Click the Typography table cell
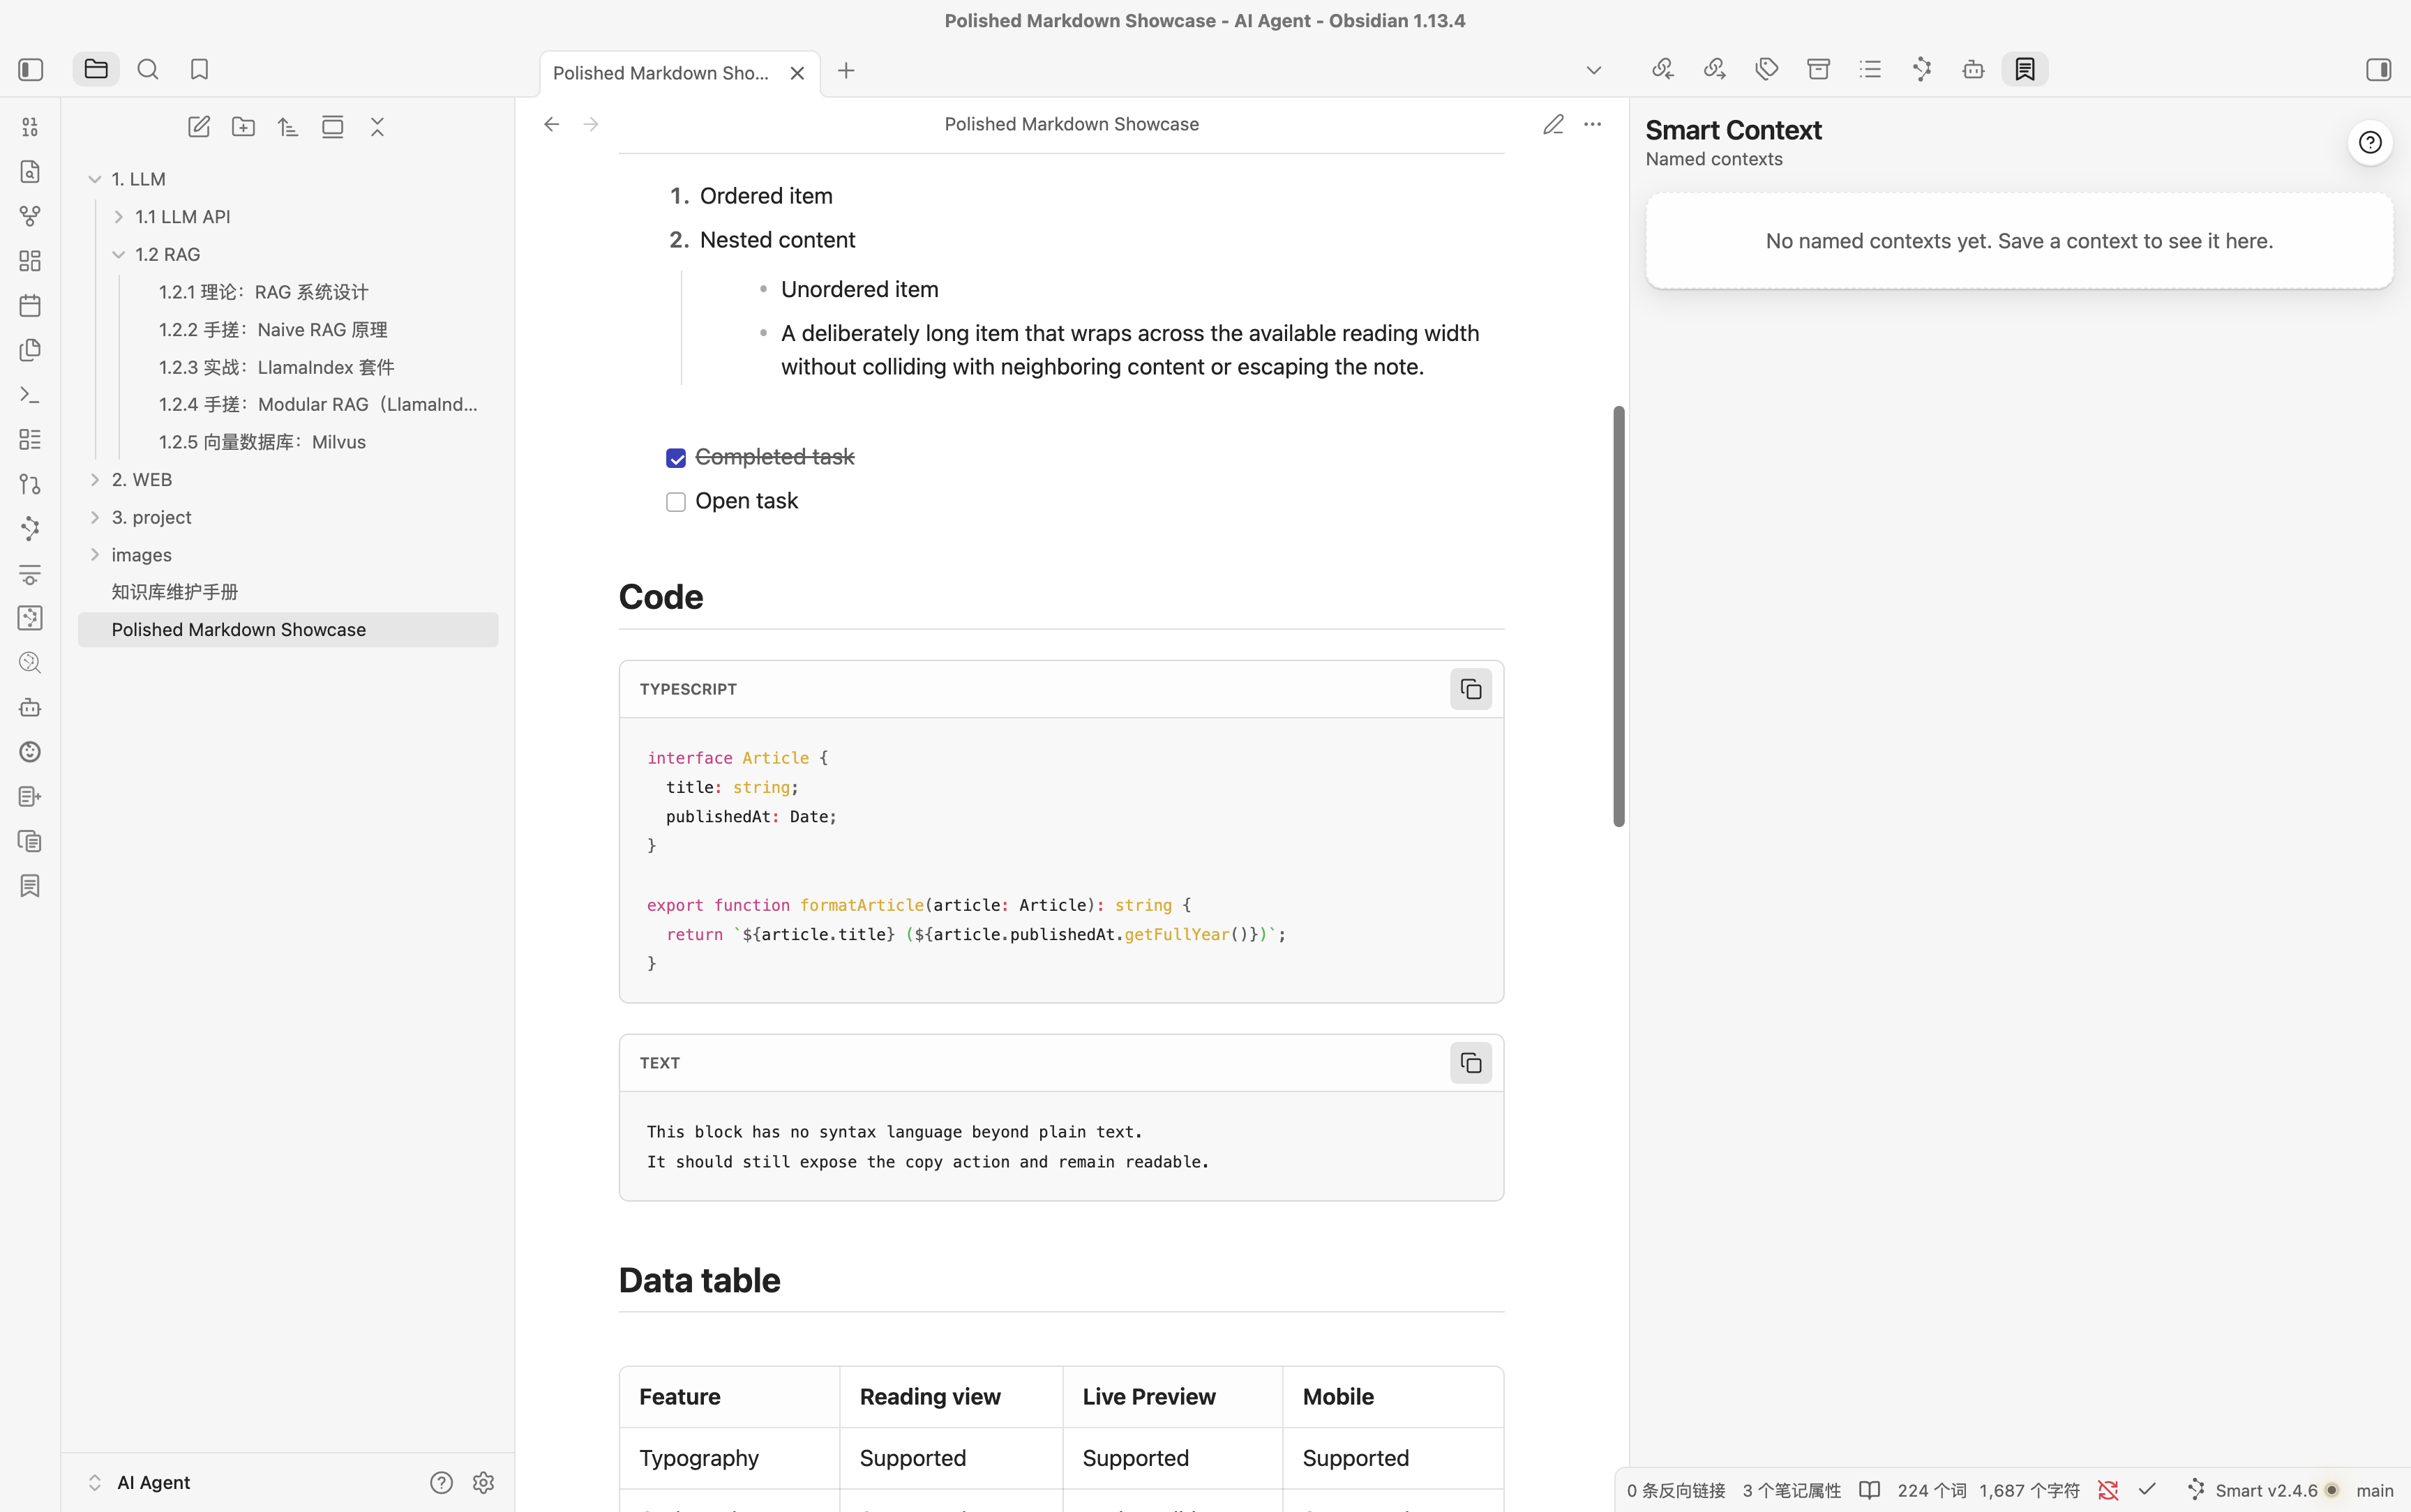 (x=730, y=1459)
